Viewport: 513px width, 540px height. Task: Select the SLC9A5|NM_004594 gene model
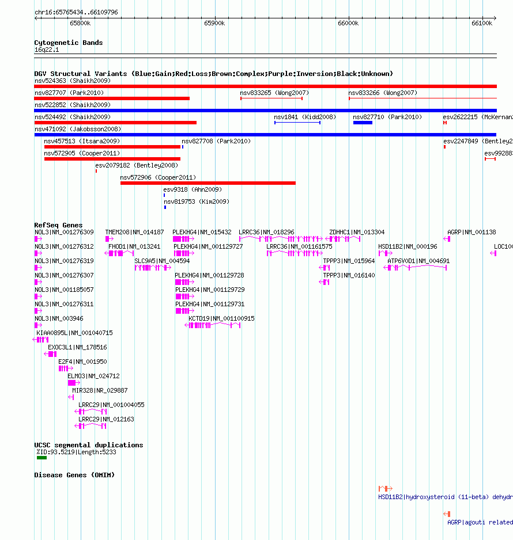coord(153,268)
